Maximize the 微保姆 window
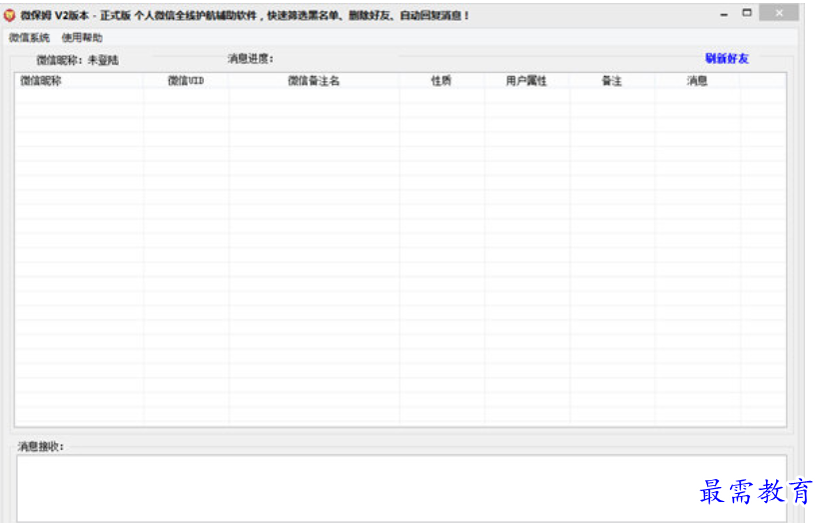 747,13
